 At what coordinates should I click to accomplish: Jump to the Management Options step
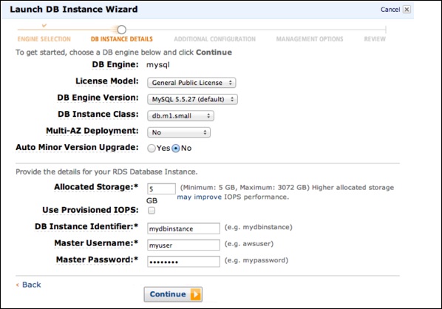pyautogui.click(x=310, y=39)
